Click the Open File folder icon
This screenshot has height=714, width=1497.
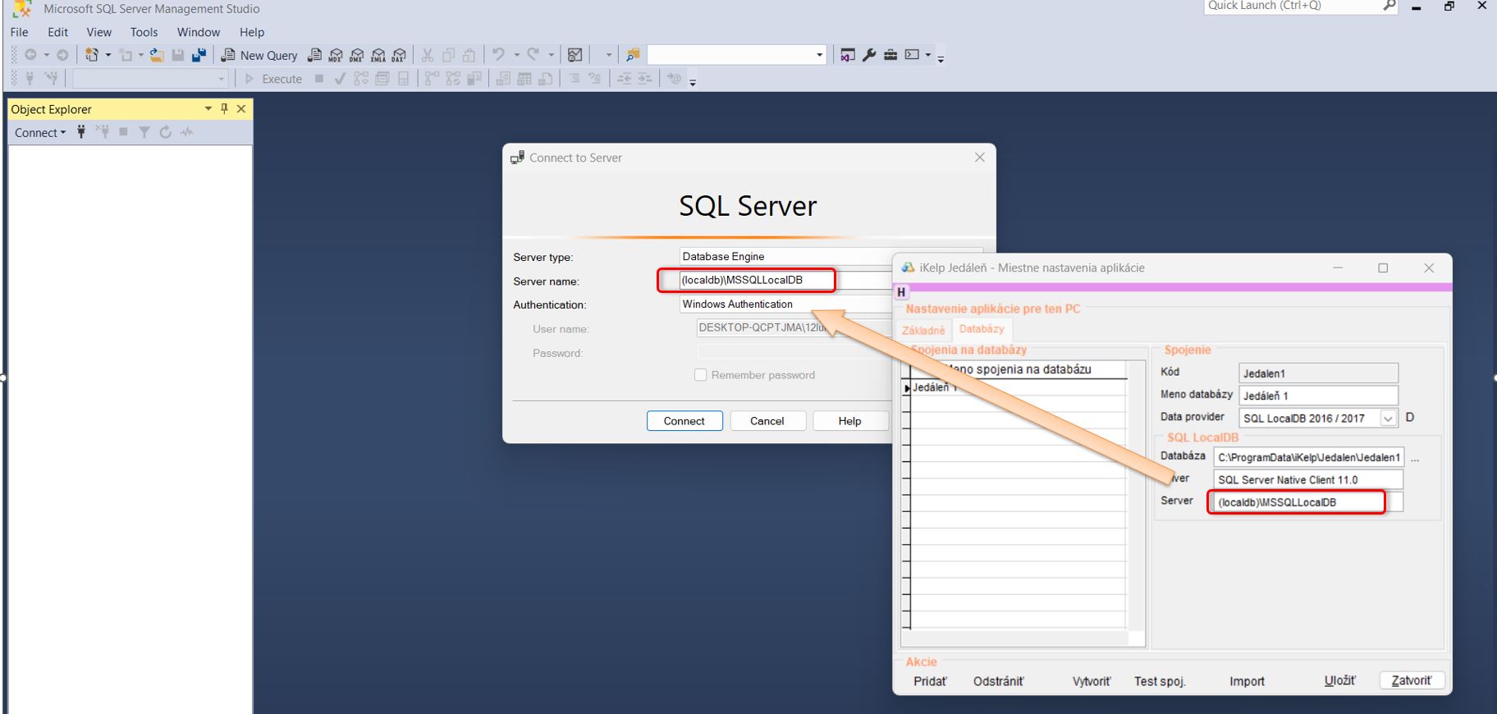point(157,55)
